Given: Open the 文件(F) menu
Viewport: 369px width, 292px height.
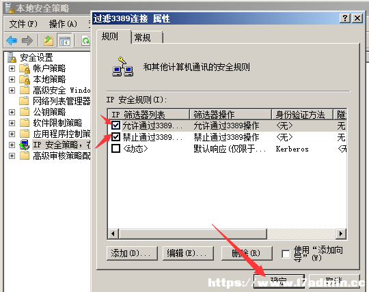Looking at the screenshot, I should [23, 24].
